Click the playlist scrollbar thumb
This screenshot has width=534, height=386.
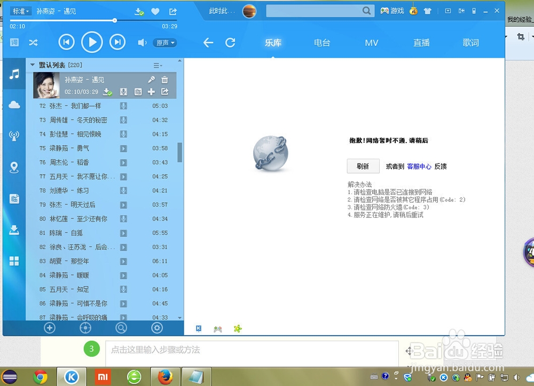click(179, 152)
